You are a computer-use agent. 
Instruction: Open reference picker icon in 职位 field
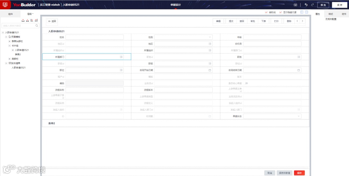121,70
